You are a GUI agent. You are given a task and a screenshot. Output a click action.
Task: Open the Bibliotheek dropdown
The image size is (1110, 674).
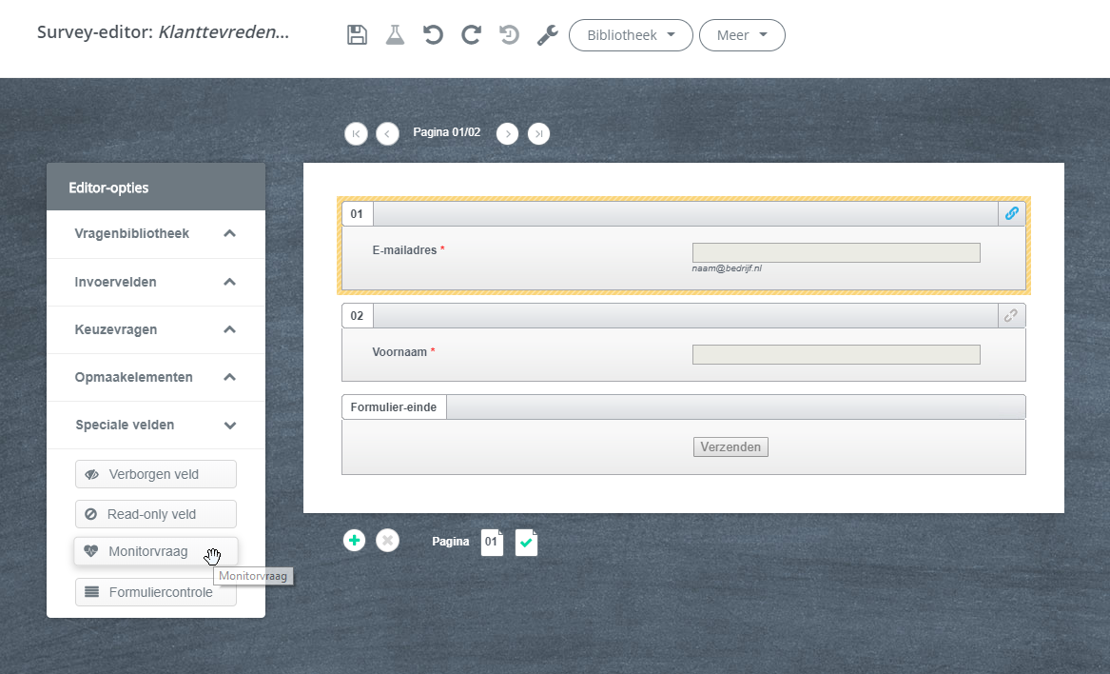tap(631, 35)
